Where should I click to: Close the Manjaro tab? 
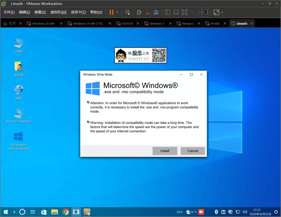click(x=199, y=23)
